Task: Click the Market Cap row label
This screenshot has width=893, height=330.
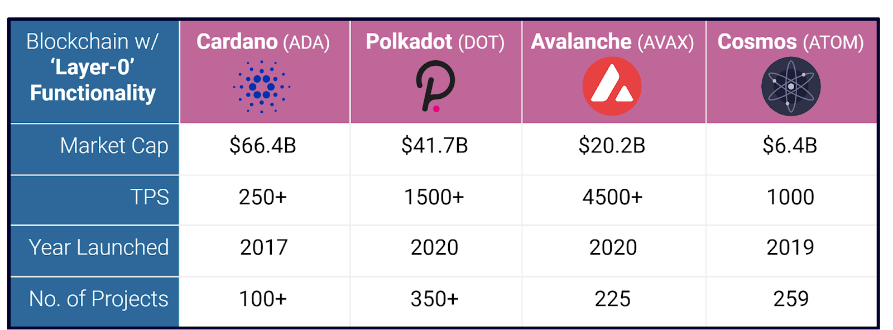Action: pos(114,146)
